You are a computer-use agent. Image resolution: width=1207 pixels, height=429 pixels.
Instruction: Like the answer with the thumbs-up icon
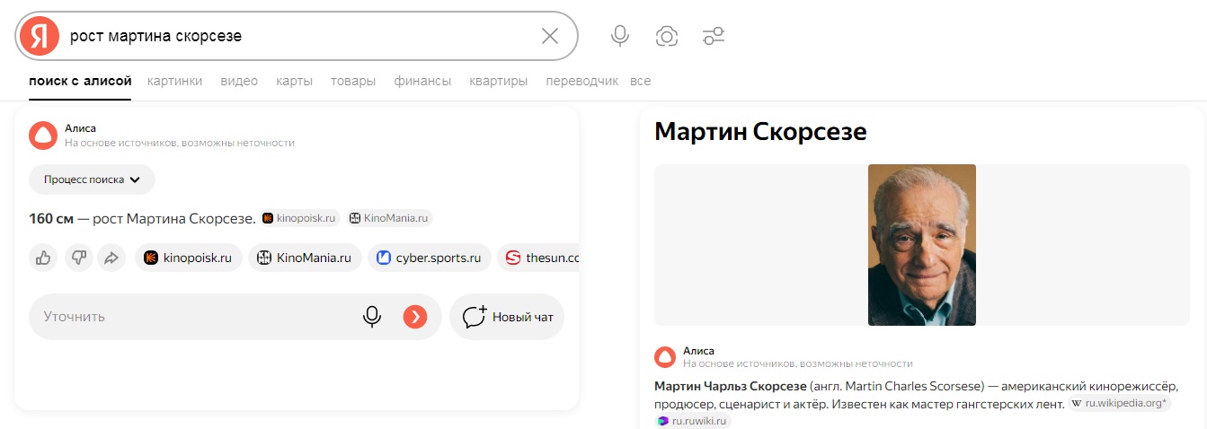click(x=43, y=258)
